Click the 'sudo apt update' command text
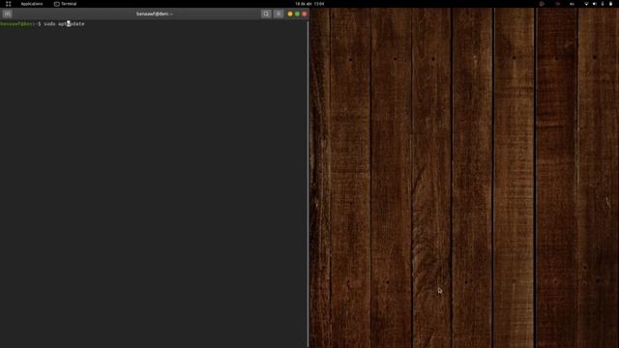 click(x=64, y=24)
